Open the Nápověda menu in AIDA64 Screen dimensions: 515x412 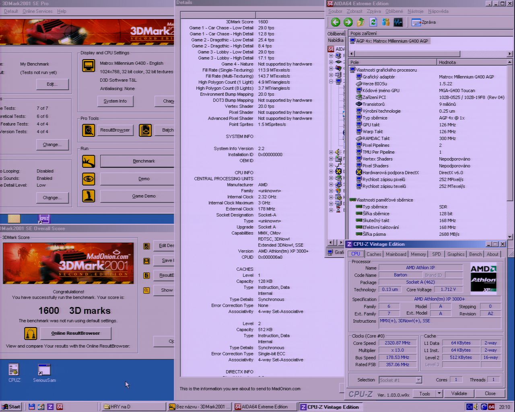[438, 11]
